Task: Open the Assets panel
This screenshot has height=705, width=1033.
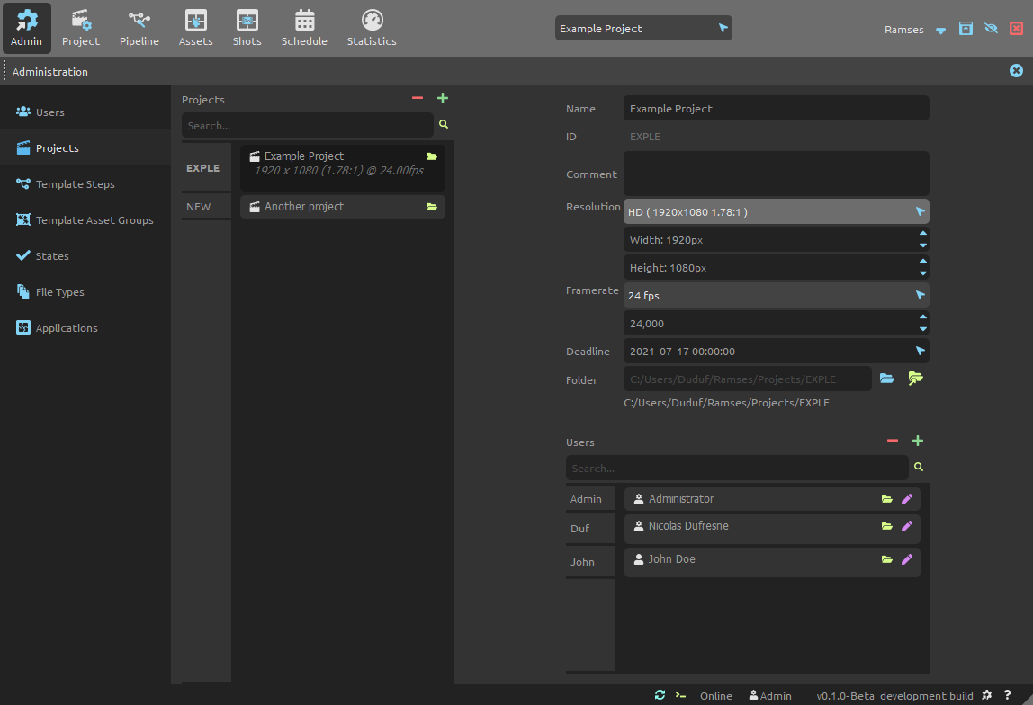Action: pyautogui.click(x=195, y=28)
